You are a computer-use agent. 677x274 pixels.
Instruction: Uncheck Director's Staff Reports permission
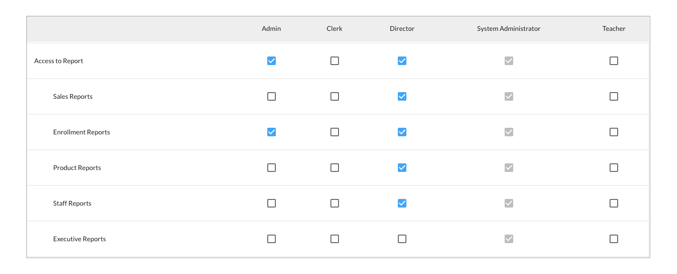click(402, 203)
